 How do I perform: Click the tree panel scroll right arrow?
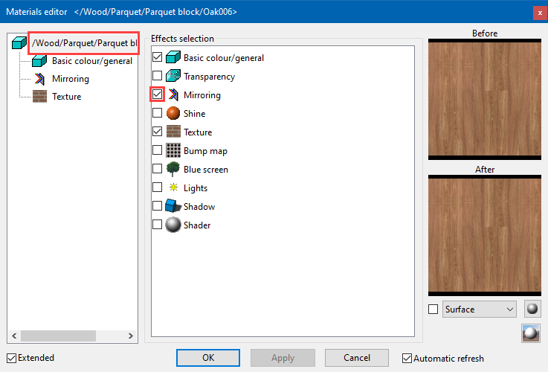130,336
